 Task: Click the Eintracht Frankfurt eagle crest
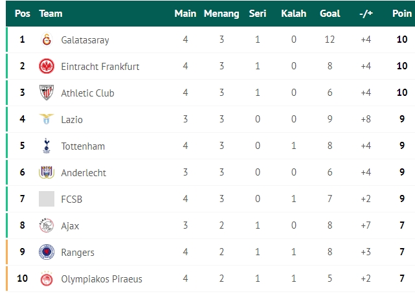click(47, 66)
